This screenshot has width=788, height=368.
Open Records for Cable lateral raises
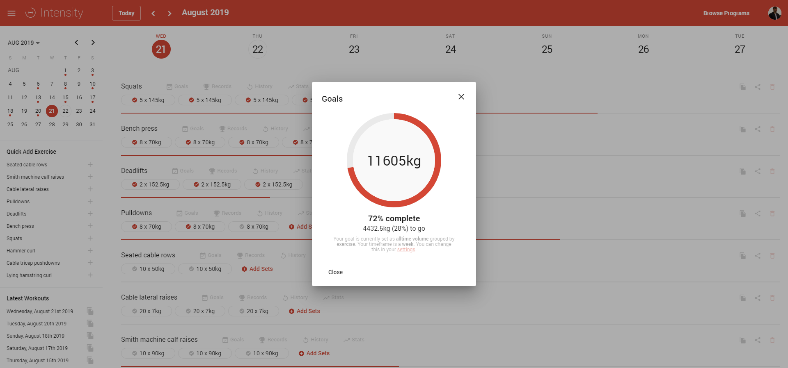253,298
